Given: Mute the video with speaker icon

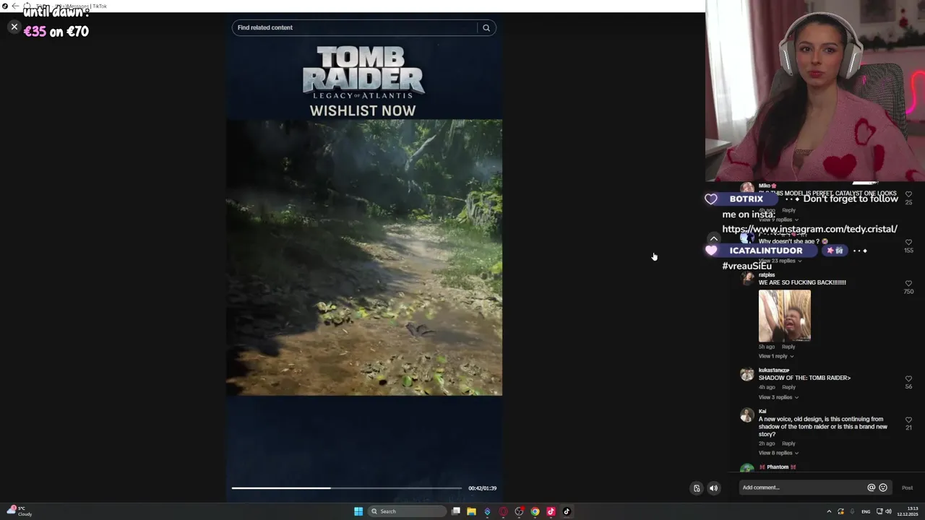Looking at the screenshot, I should [x=713, y=488].
